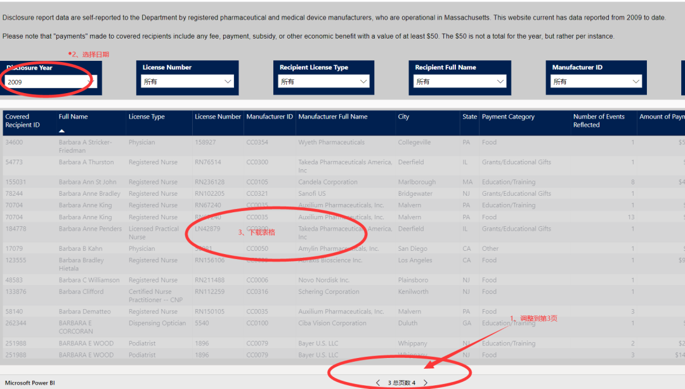Click the Schering Corporation cell

coord(329,291)
